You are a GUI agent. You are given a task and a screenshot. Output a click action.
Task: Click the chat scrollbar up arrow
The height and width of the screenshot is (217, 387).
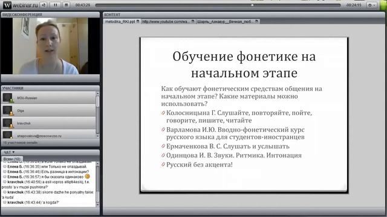98,163
